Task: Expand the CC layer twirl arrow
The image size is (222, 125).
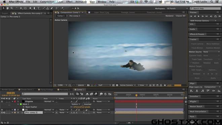Action: (12, 110)
